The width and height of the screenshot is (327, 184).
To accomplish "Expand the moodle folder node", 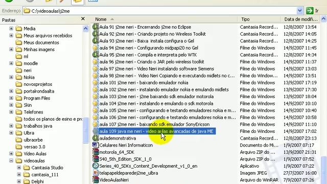I will [11, 63].
